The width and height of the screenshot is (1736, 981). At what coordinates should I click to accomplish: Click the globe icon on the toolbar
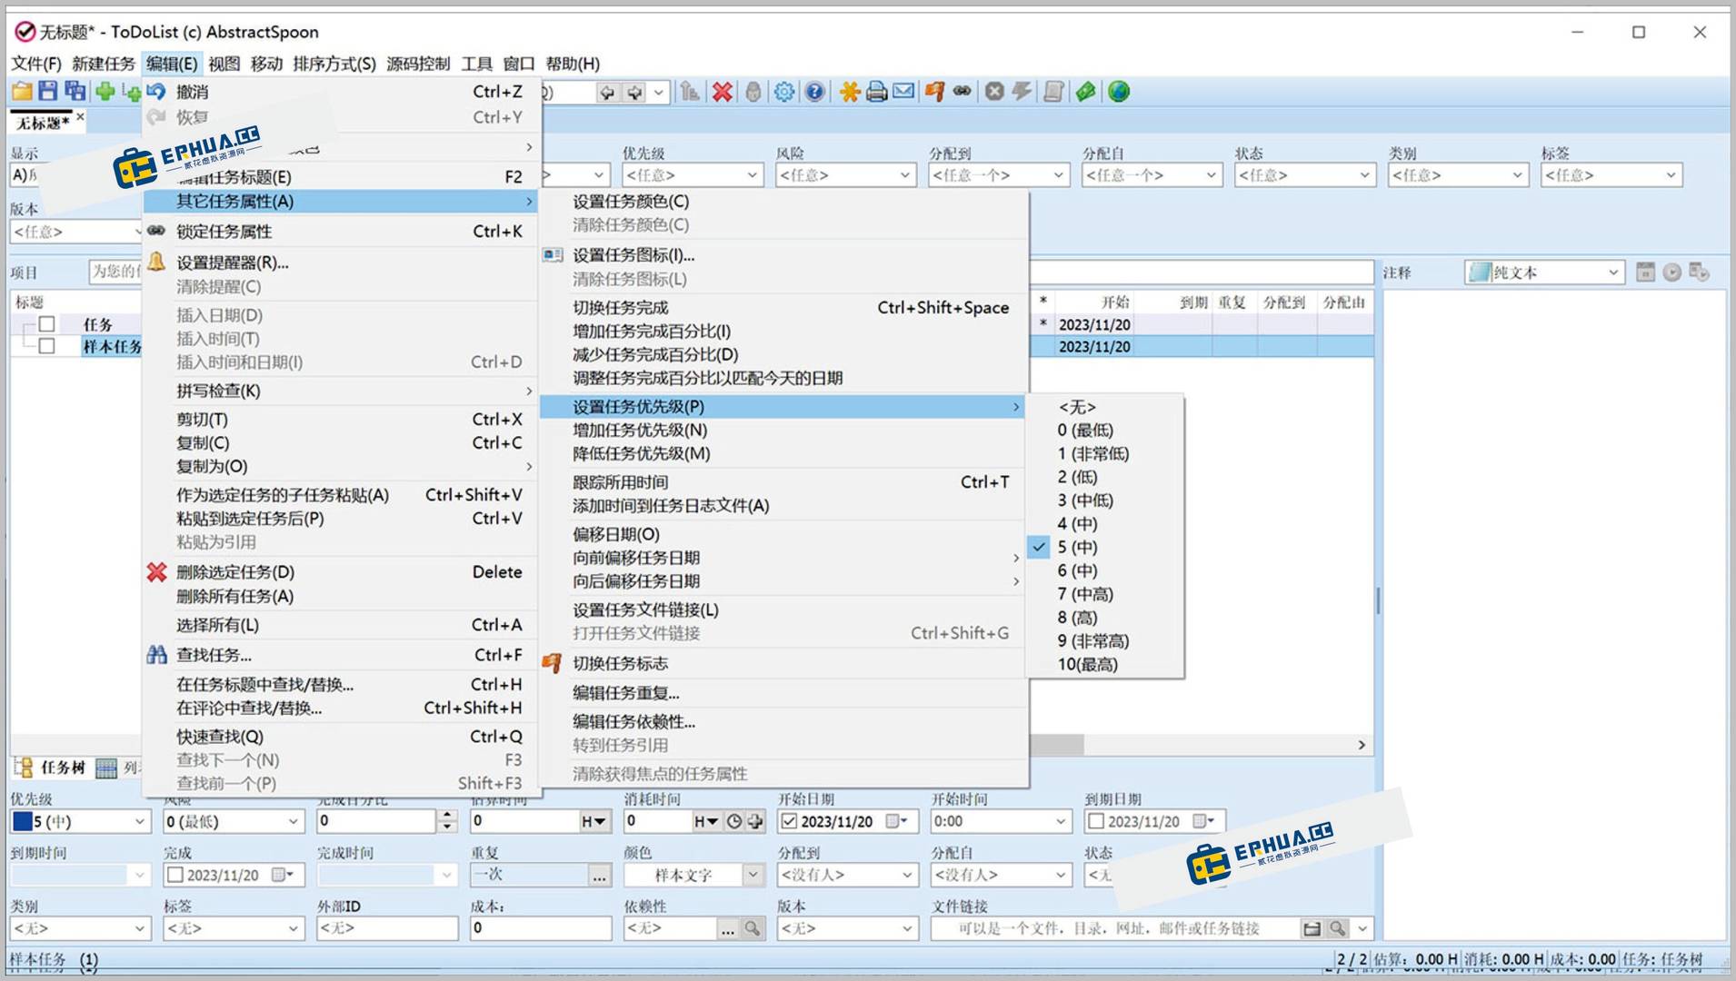(x=1117, y=91)
